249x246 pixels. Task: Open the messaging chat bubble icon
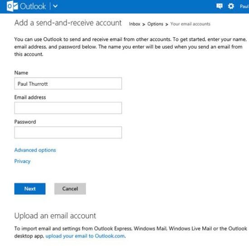coord(219,6)
